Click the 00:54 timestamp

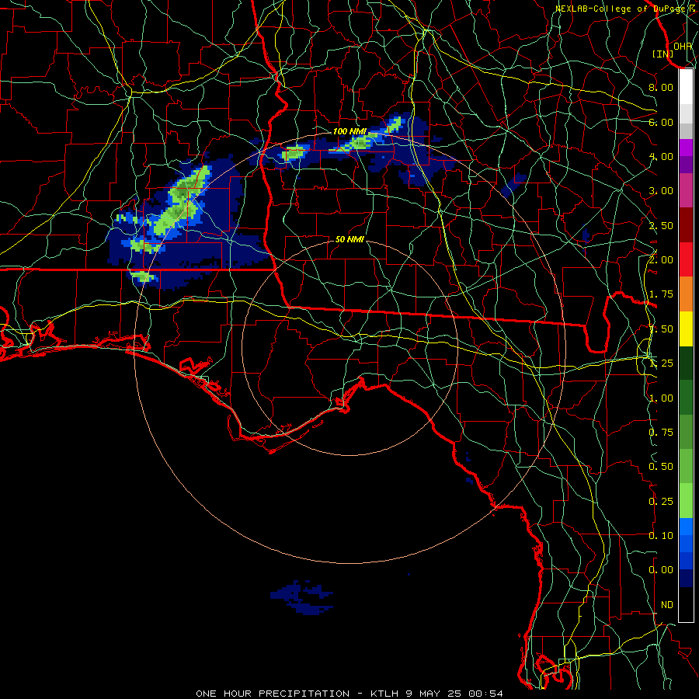[486, 694]
